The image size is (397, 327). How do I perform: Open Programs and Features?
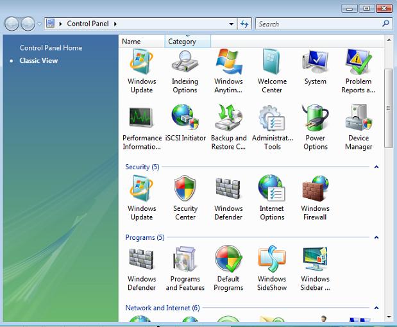pyautogui.click(x=185, y=269)
